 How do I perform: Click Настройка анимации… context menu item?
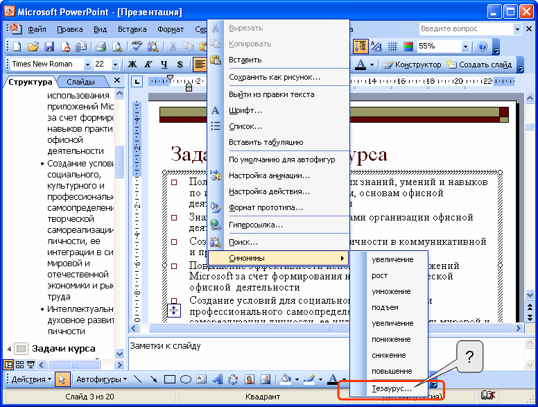pyautogui.click(x=279, y=175)
